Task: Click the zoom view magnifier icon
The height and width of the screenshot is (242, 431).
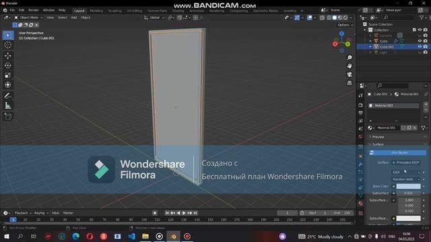Action: [x=350, y=57]
